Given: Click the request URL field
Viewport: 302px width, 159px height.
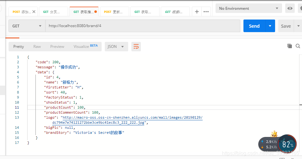Looking at the screenshot, I should [x=142, y=26].
